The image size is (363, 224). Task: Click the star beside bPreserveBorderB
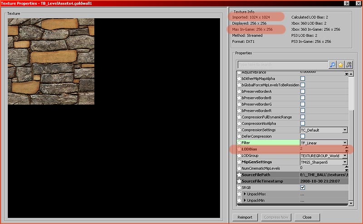click(239, 98)
